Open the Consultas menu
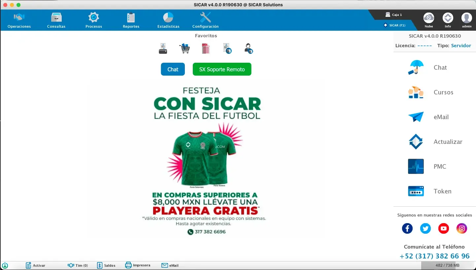This screenshot has width=476, height=270. click(x=56, y=20)
